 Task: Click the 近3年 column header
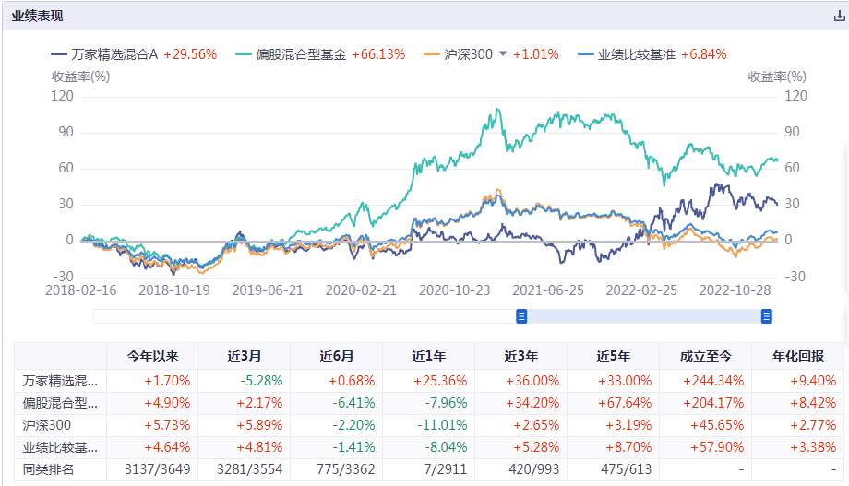click(520, 356)
